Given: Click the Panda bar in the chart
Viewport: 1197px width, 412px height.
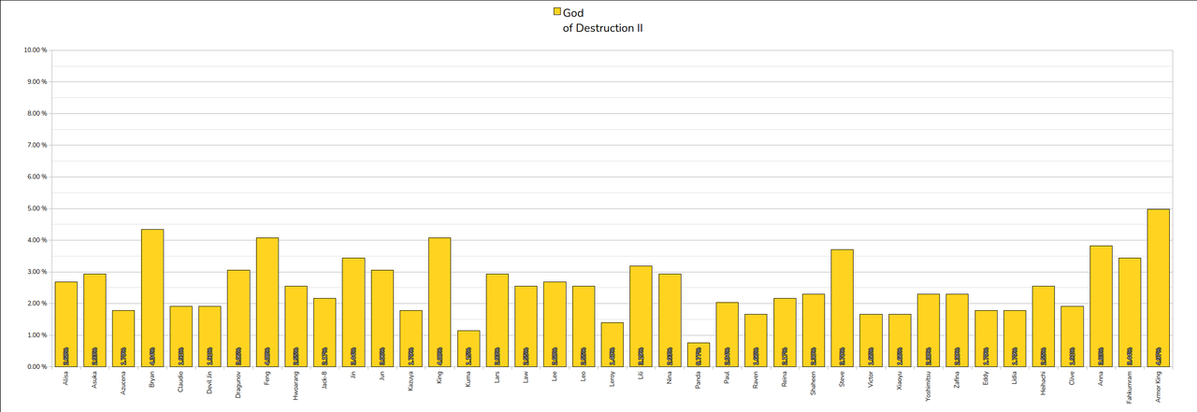Looking at the screenshot, I should pyautogui.click(x=699, y=355).
